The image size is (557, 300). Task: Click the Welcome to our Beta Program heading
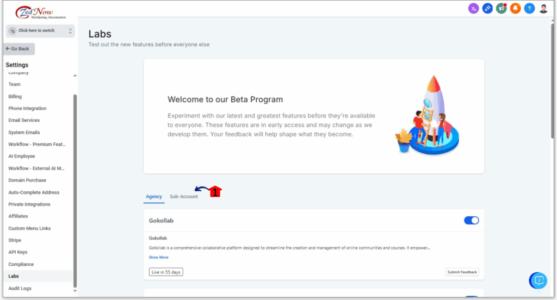tap(225, 99)
